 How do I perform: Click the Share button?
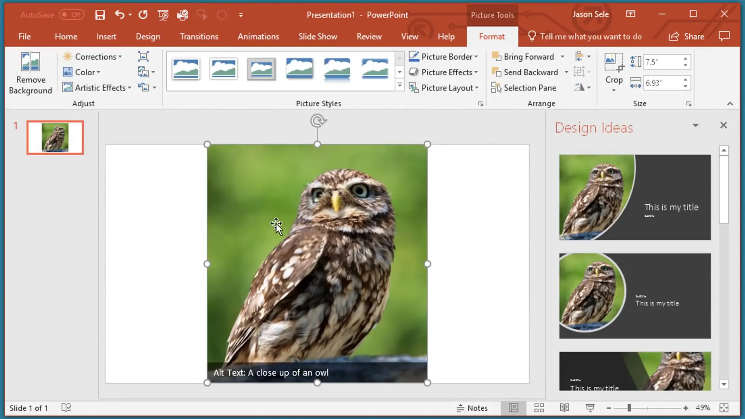[x=686, y=36]
